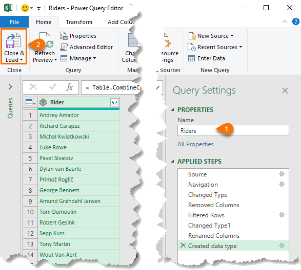Click the smiley feedback icon
301x270 pixels.
coord(25,8)
